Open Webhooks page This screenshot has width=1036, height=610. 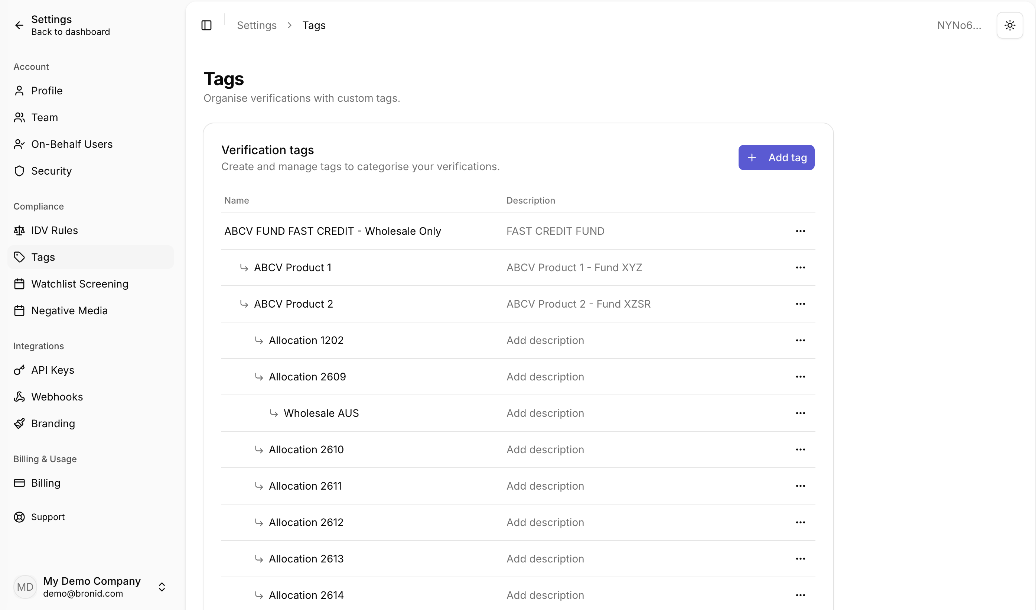click(91, 397)
